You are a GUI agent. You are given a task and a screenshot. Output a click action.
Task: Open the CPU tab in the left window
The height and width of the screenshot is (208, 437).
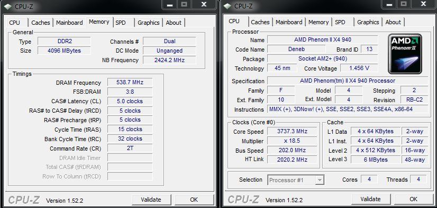pyautogui.click(x=14, y=23)
